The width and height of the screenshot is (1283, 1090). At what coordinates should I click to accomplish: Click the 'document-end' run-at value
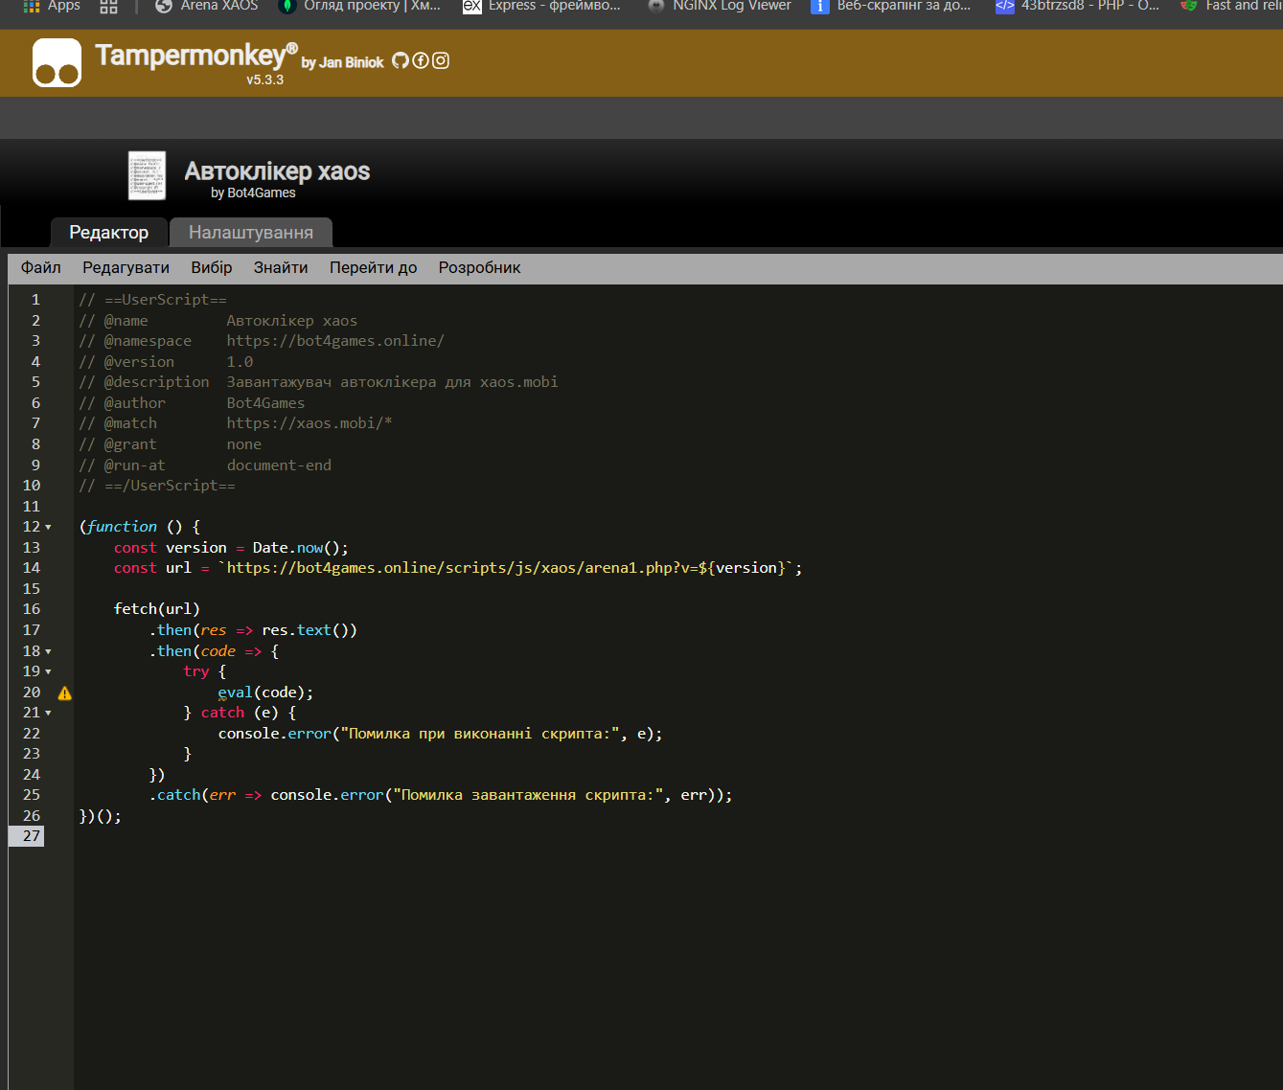click(279, 466)
